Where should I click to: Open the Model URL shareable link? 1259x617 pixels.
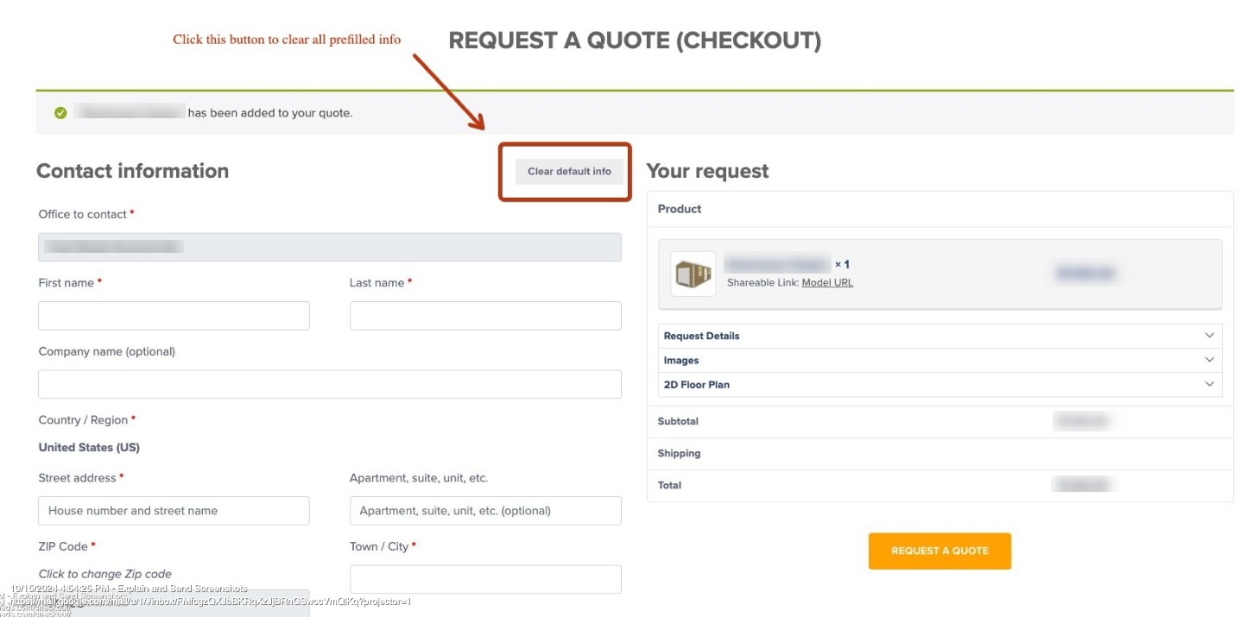827,282
